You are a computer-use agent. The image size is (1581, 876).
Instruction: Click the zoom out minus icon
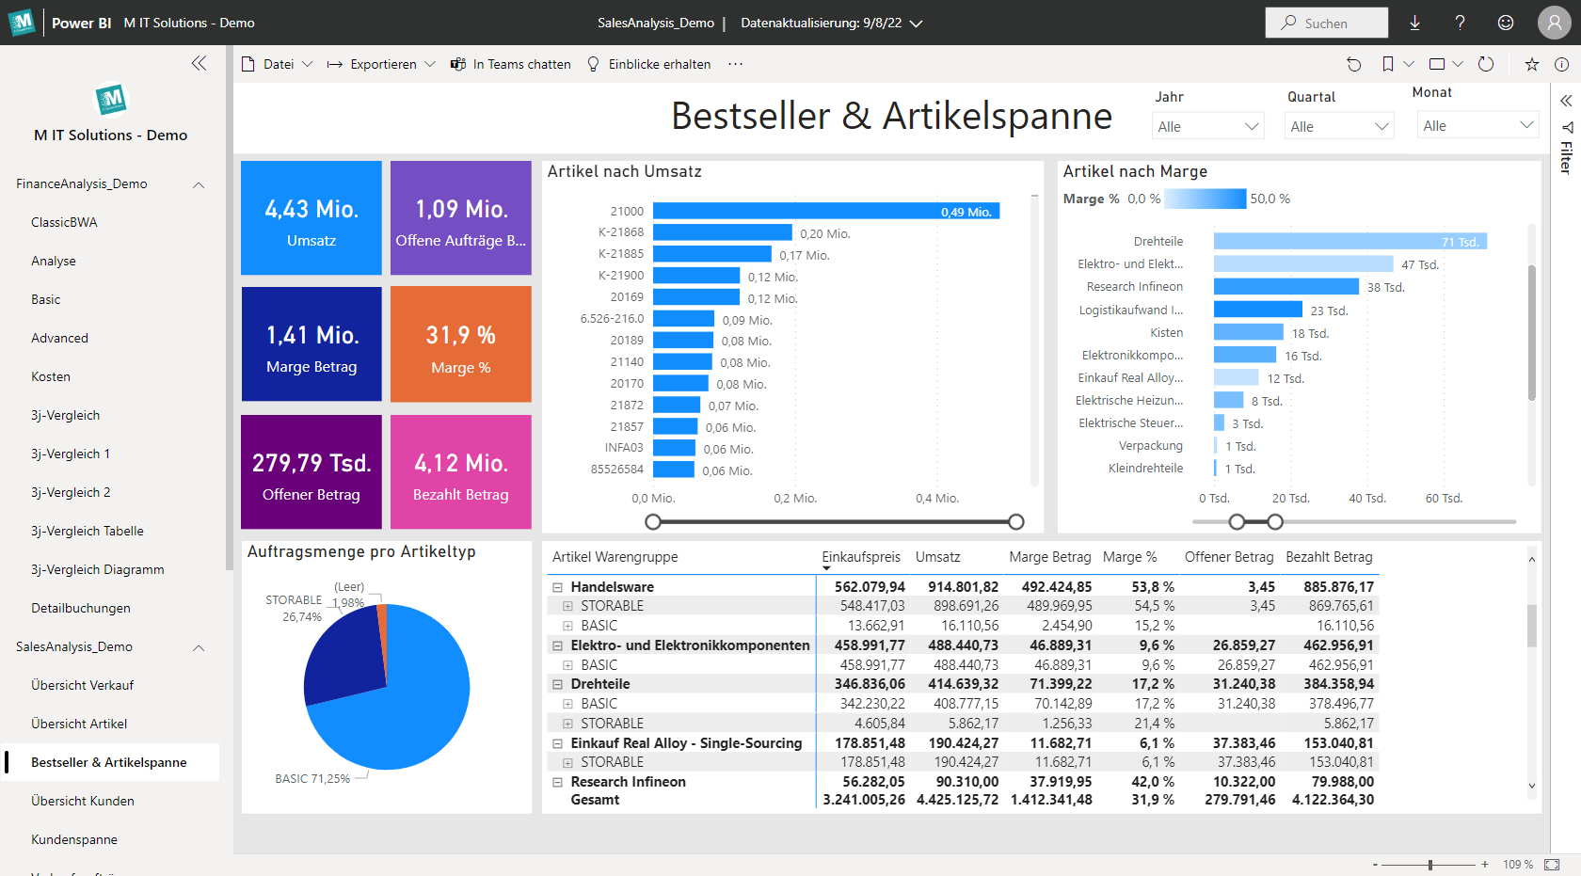1375,864
